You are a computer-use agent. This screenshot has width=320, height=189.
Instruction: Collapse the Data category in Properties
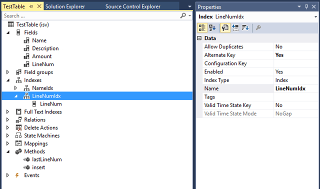pos(199,38)
